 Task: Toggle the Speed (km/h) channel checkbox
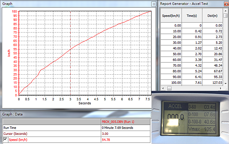click(5, 139)
